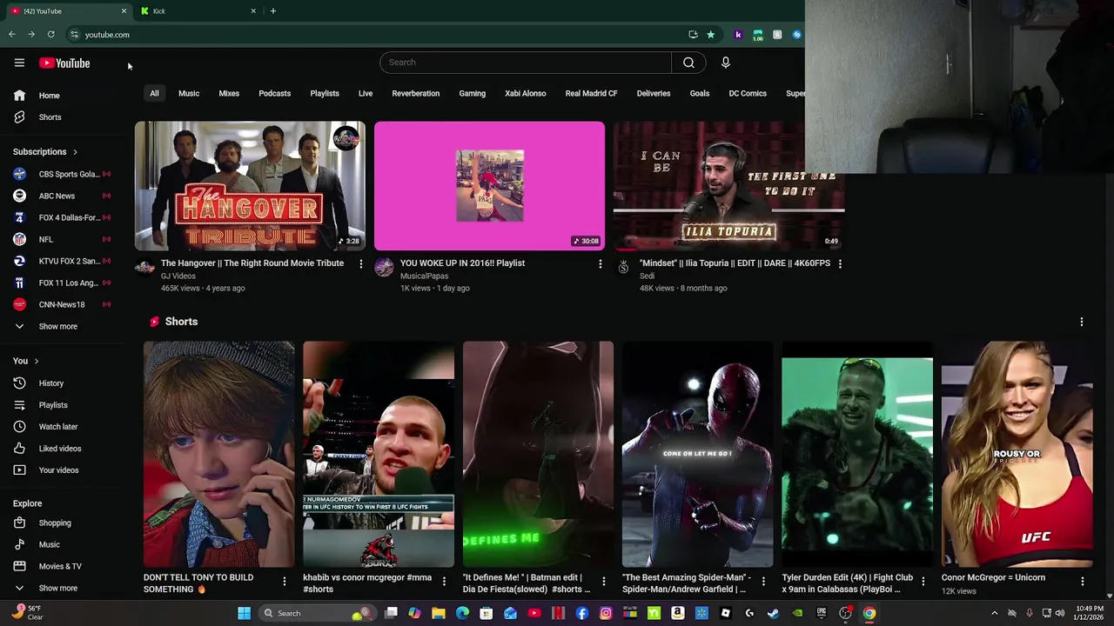1114x626 pixels.
Task: Click the taskbar Search box
Action: [x=318, y=614]
